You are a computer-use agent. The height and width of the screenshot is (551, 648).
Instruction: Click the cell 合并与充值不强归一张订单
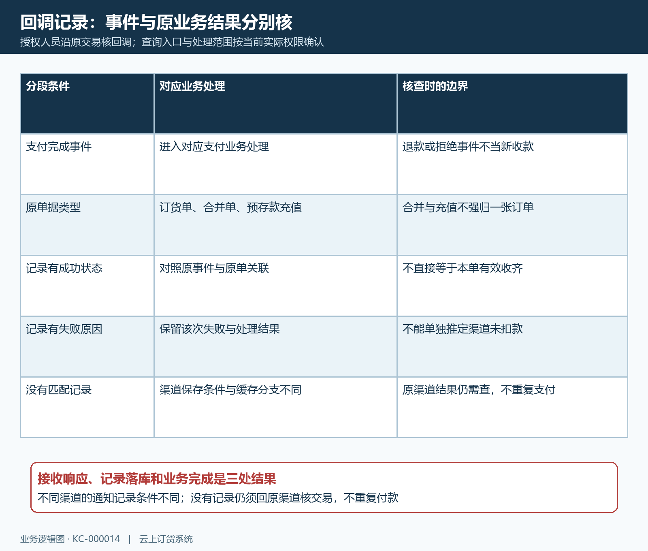[512, 225]
